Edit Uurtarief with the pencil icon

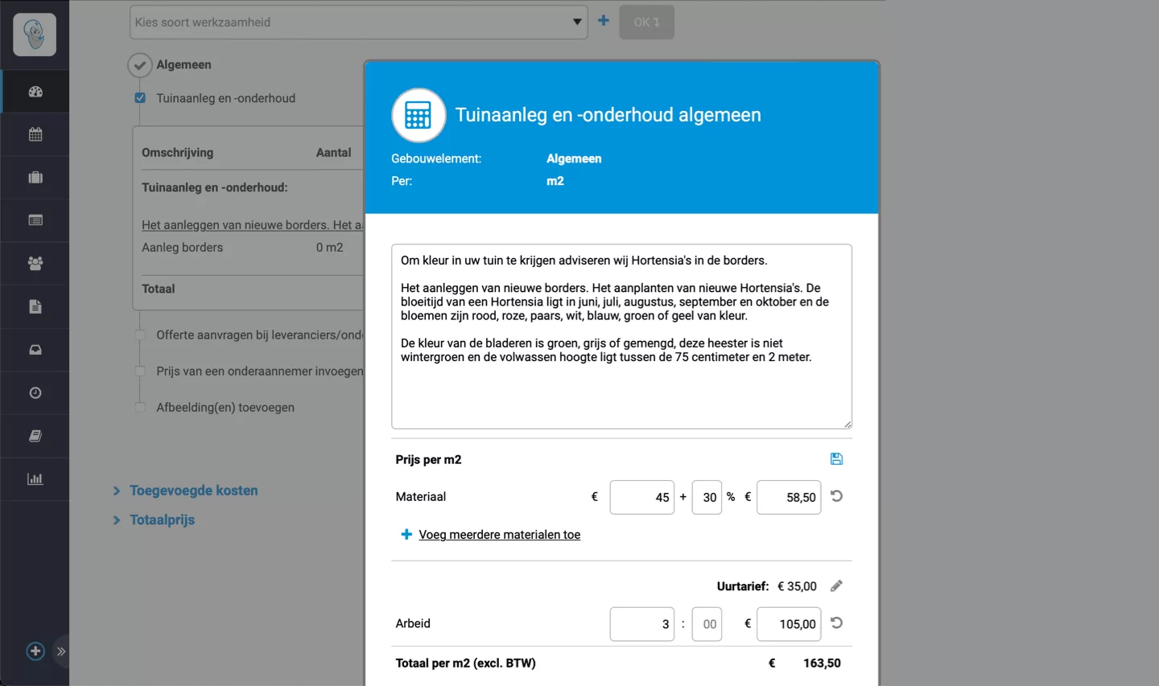836,586
